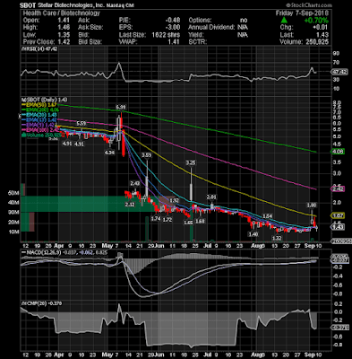Click the SBOT Daily candlestick legend icon
Image resolution: width=352 pixels, height=359 pixels.
click(x=22, y=100)
